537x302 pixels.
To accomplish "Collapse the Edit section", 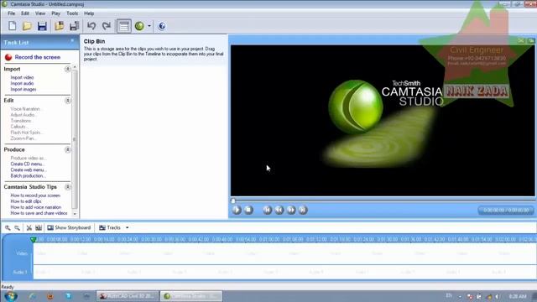I will [x=67, y=101].
